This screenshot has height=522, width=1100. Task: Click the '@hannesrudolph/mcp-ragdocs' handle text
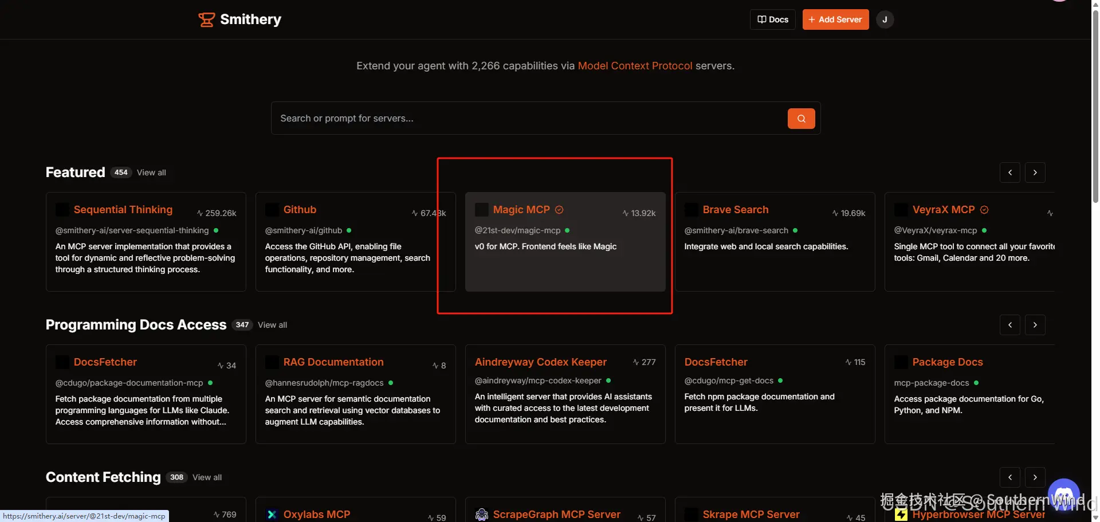(x=324, y=383)
